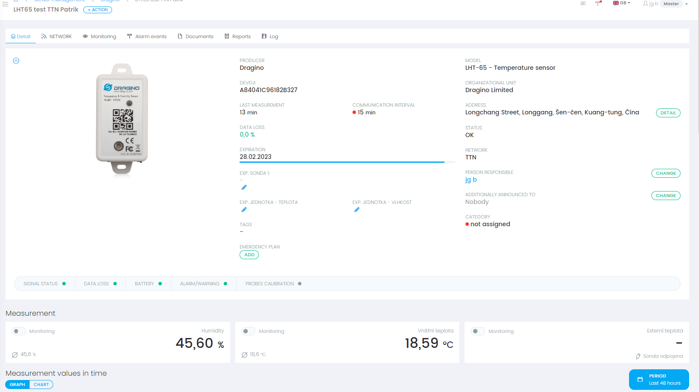
Task: Click the expiration date 28.02.2023
Action: 255,157
